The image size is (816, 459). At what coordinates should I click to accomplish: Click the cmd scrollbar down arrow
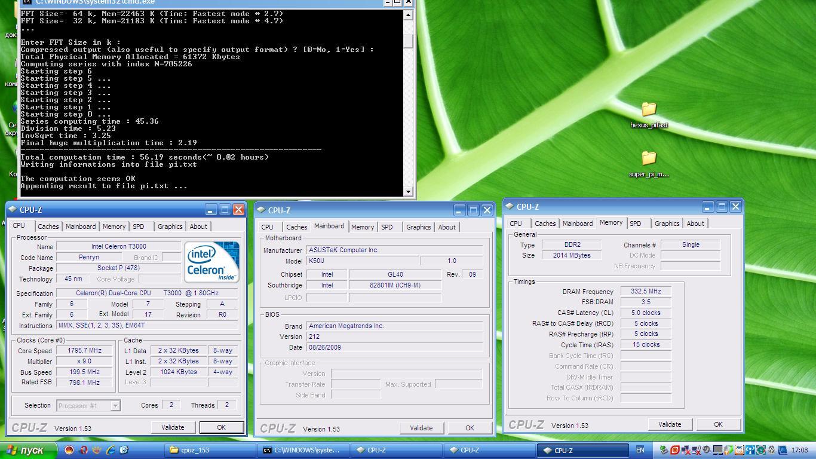(x=409, y=191)
